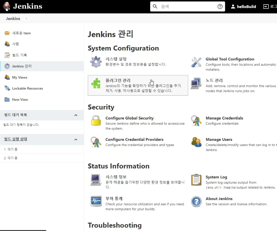The width and height of the screenshot is (277, 231).
Task: Click the monitor graph icon for 부하 통계
Action: [x=96, y=201]
